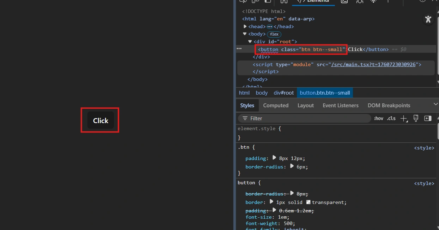Open the Event Listeners tab
The height and width of the screenshot is (230, 439).
coord(341,106)
